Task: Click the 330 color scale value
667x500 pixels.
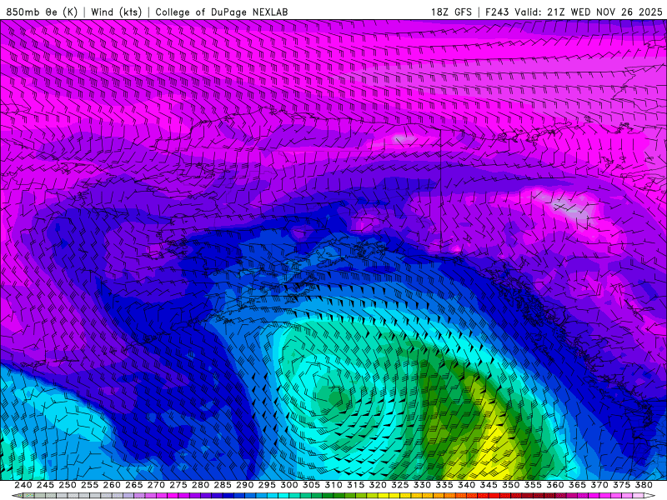Action: tap(422, 485)
